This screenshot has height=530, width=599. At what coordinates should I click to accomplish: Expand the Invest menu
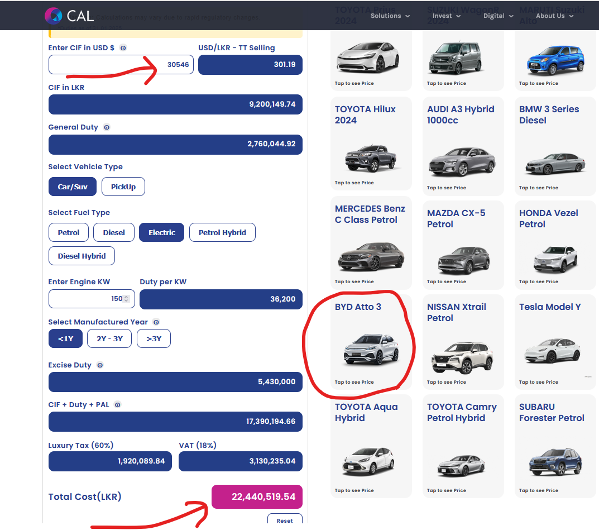(x=447, y=16)
